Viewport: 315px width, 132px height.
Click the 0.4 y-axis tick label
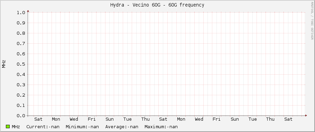[21, 75]
